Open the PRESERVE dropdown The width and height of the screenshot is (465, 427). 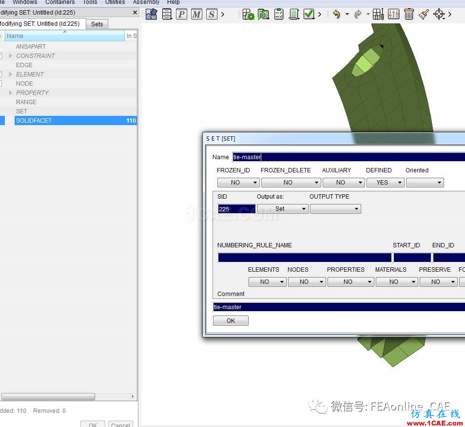click(439, 282)
